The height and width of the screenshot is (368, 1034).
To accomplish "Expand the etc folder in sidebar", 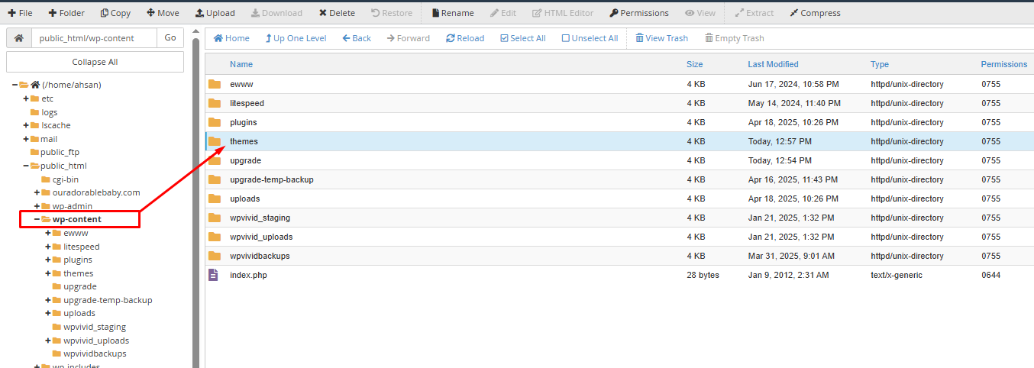I will pyautogui.click(x=26, y=98).
